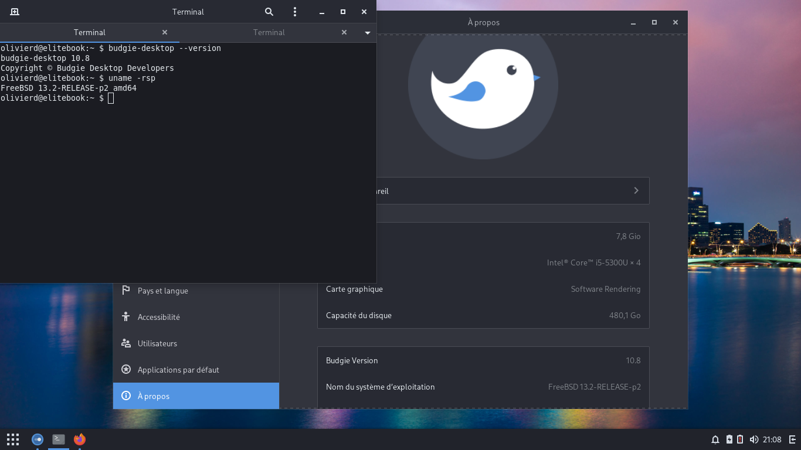Switch to the inactive second Terminal tab
The height and width of the screenshot is (450, 801).
(269, 33)
